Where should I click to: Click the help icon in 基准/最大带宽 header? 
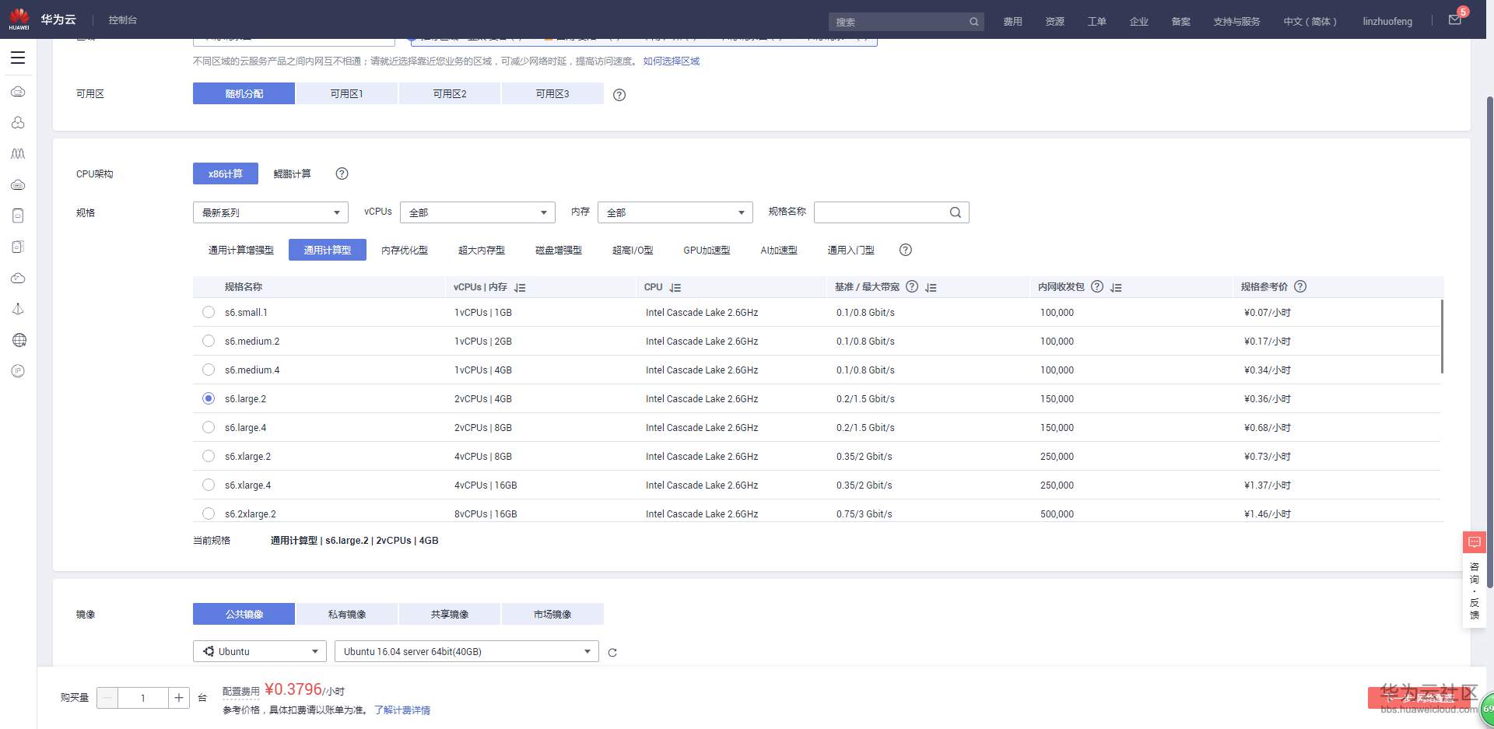(912, 286)
